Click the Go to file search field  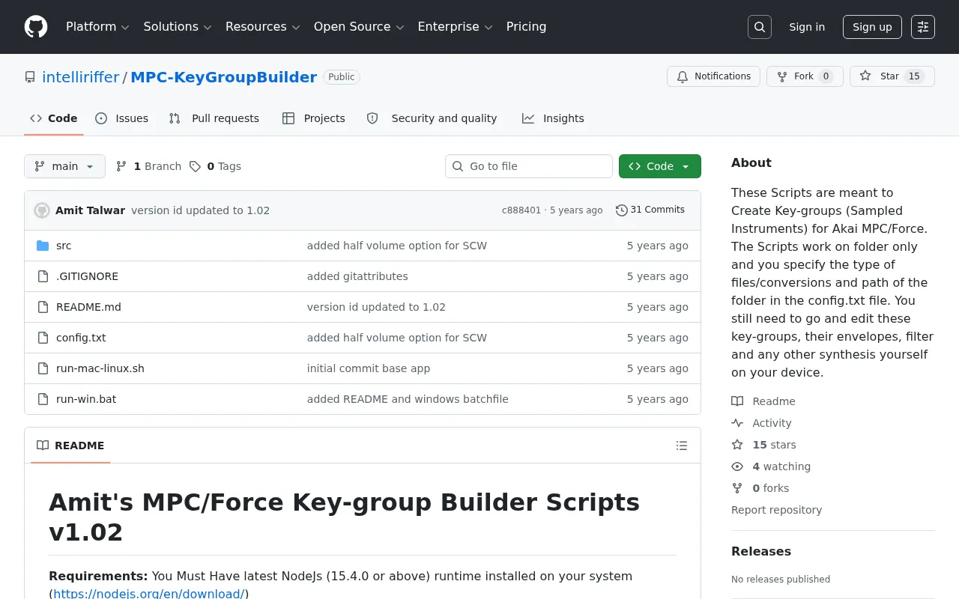529,166
